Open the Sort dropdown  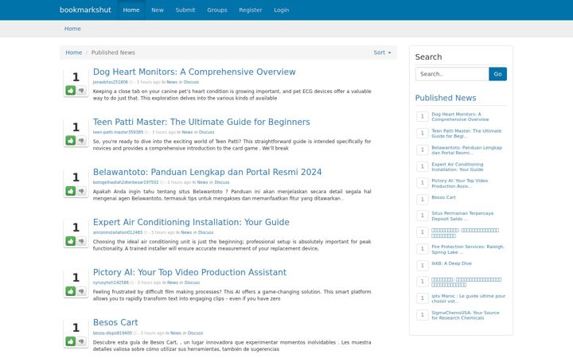pos(382,53)
